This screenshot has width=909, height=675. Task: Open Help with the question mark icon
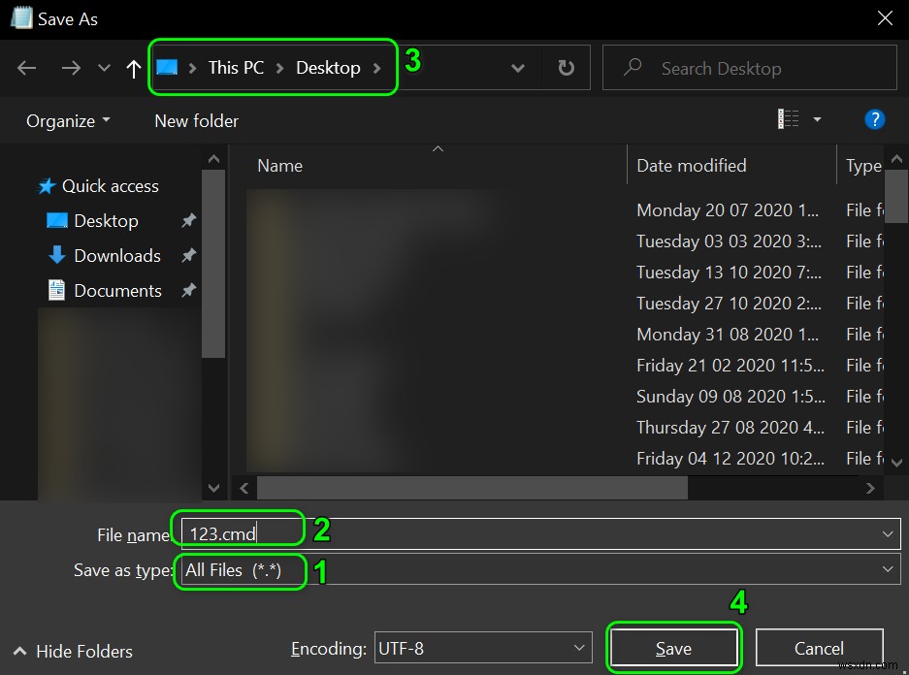[874, 119]
